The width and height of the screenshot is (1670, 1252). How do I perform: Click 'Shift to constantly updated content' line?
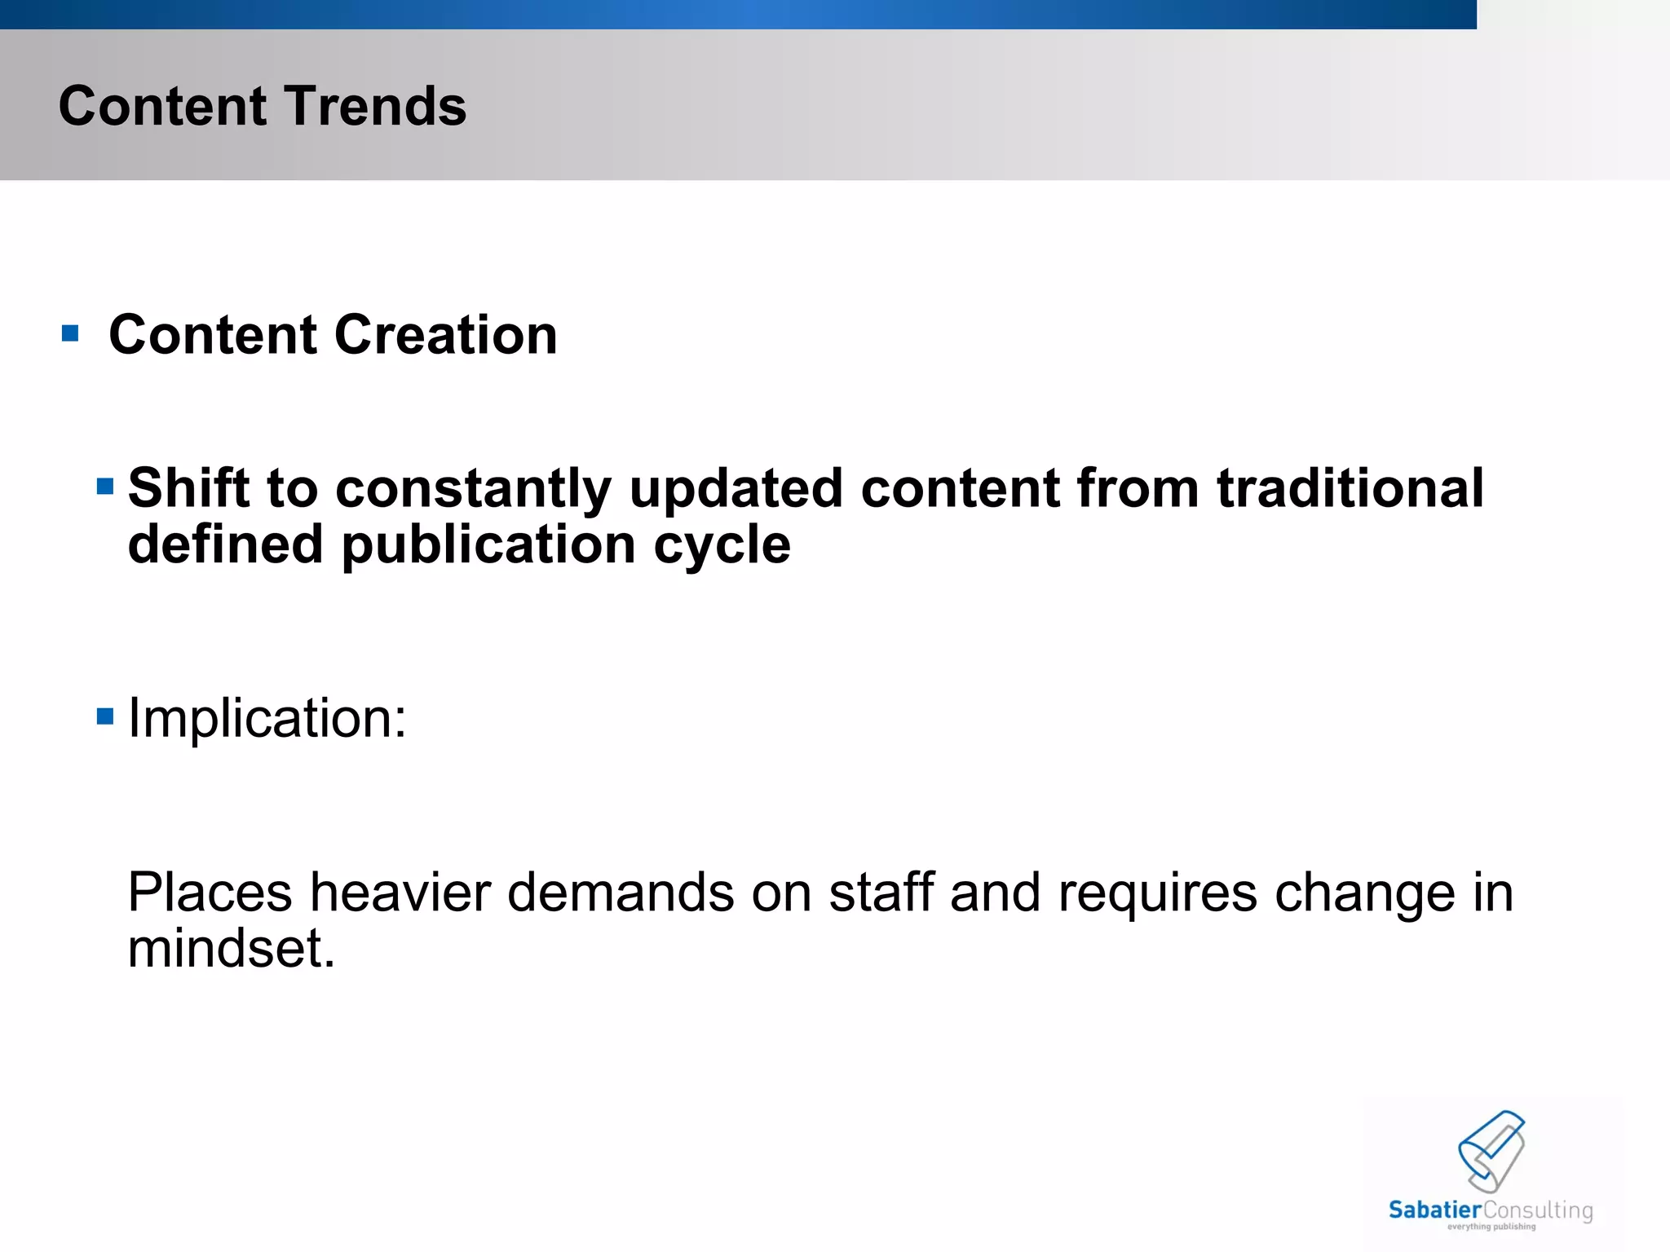806,488
